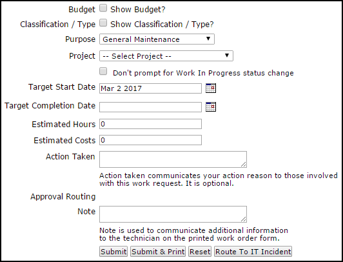
Task: Enable the Show Budget checkbox
Action: coord(103,8)
